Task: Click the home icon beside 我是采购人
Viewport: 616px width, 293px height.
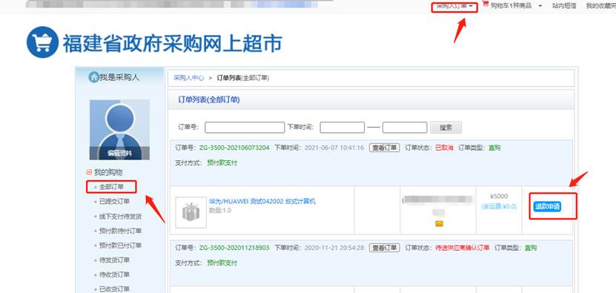Action: pos(93,77)
